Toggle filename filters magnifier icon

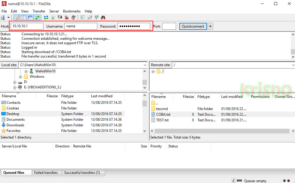click(x=90, y=17)
